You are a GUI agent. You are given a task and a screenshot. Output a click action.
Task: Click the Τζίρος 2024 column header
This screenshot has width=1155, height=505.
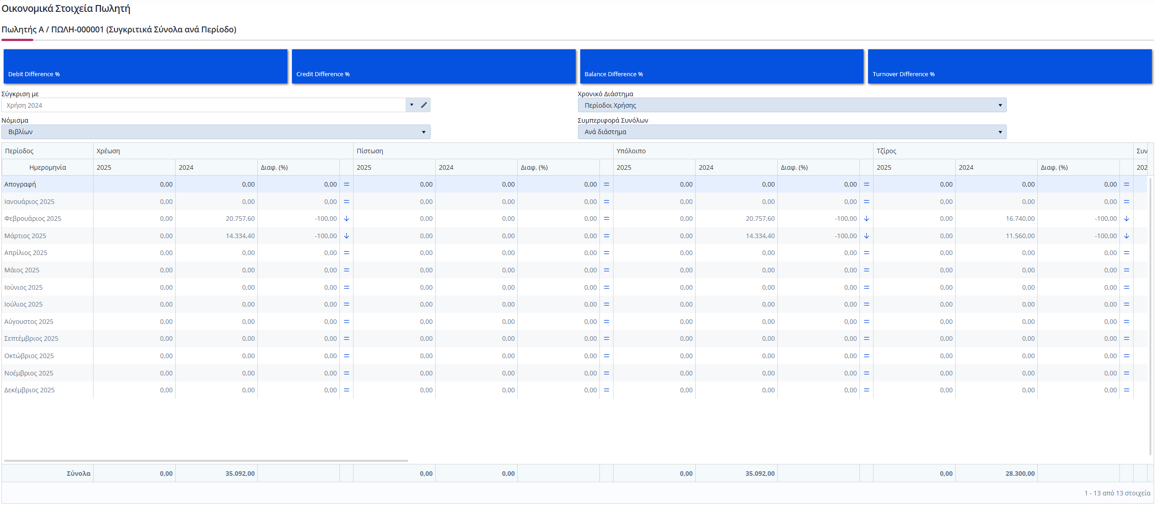coord(996,167)
